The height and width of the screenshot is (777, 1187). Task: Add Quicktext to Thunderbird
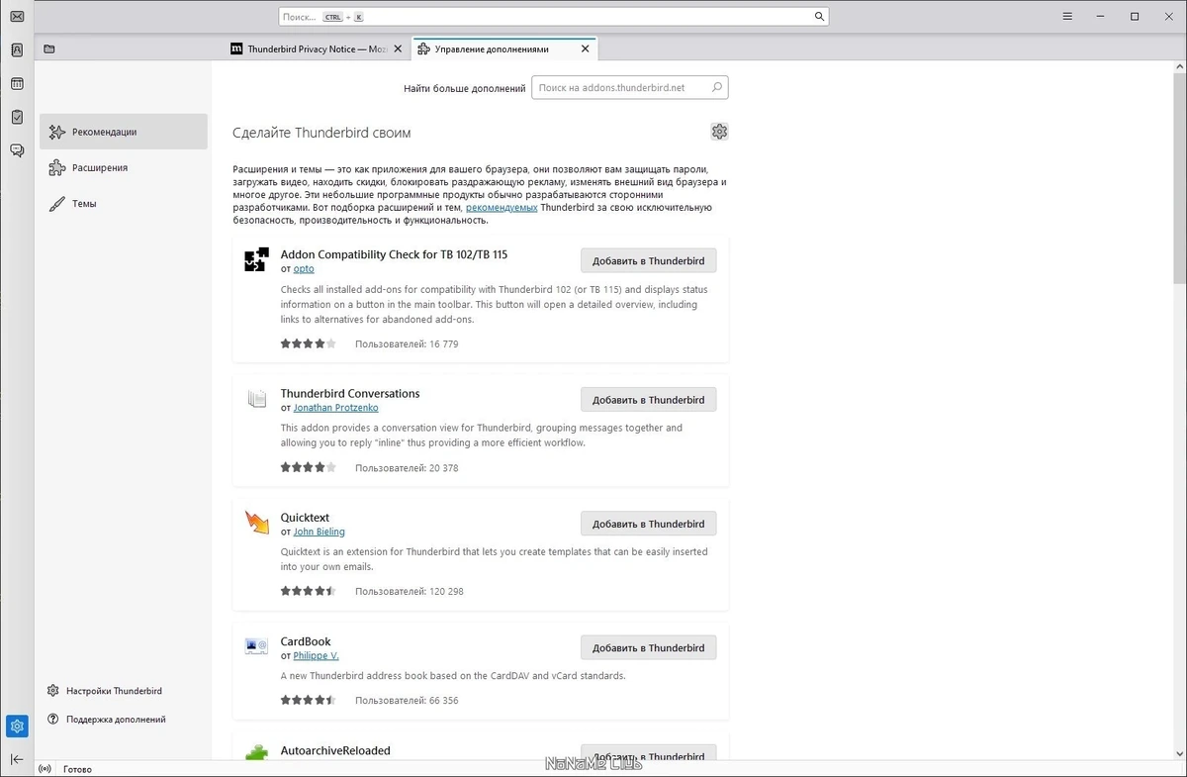648,524
